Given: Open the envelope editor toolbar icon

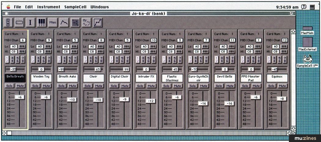Looking at the screenshot, I should tap(64, 22).
